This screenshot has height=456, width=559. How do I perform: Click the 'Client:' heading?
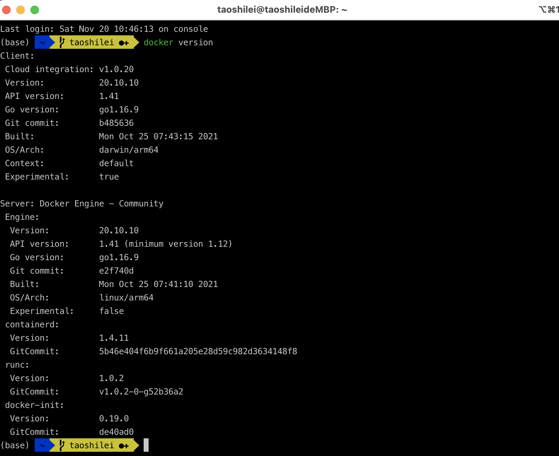click(x=17, y=56)
